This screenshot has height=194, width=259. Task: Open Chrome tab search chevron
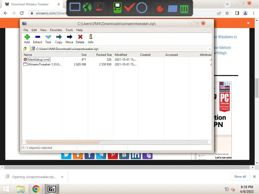click(x=227, y=4)
